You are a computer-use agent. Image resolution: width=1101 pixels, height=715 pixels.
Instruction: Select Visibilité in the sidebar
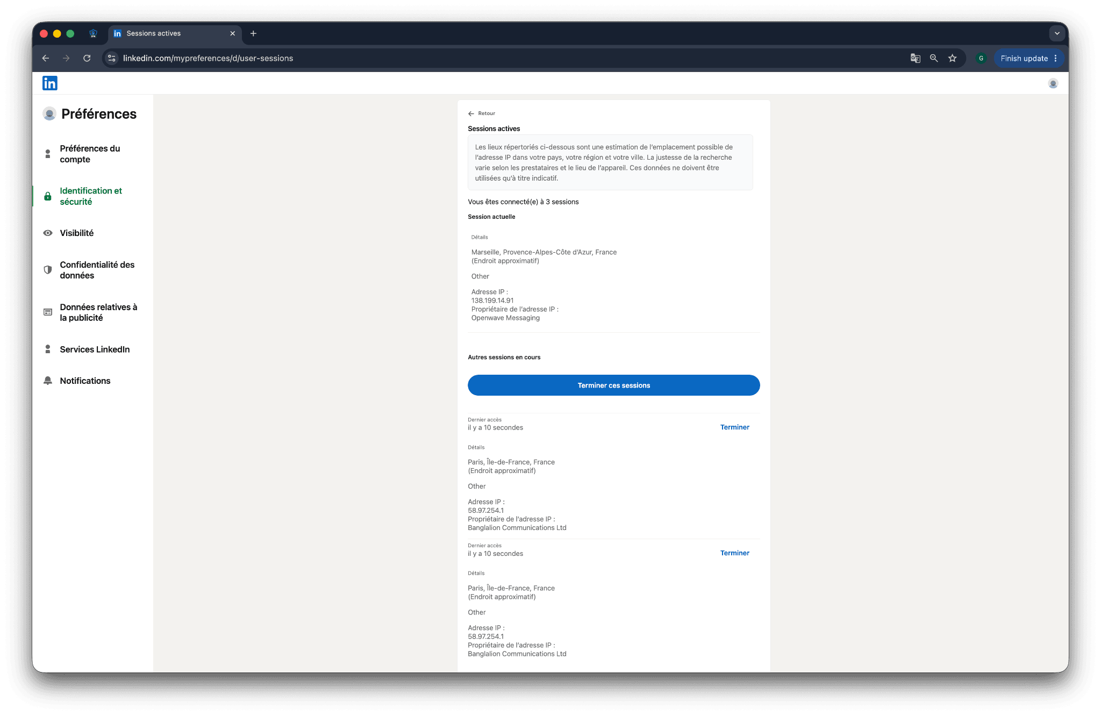77,233
